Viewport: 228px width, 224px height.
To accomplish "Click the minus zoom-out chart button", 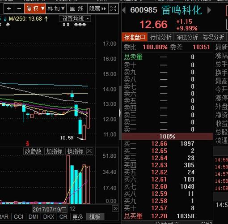I will (19, 9).
